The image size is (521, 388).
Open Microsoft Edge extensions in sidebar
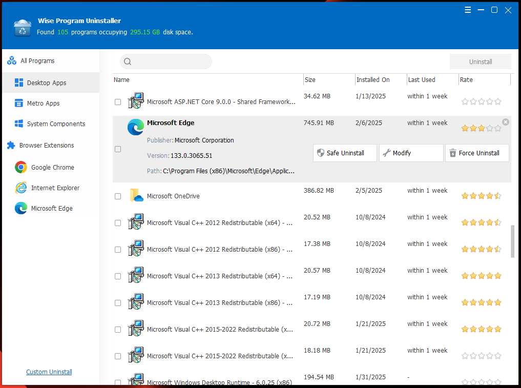coord(51,208)
